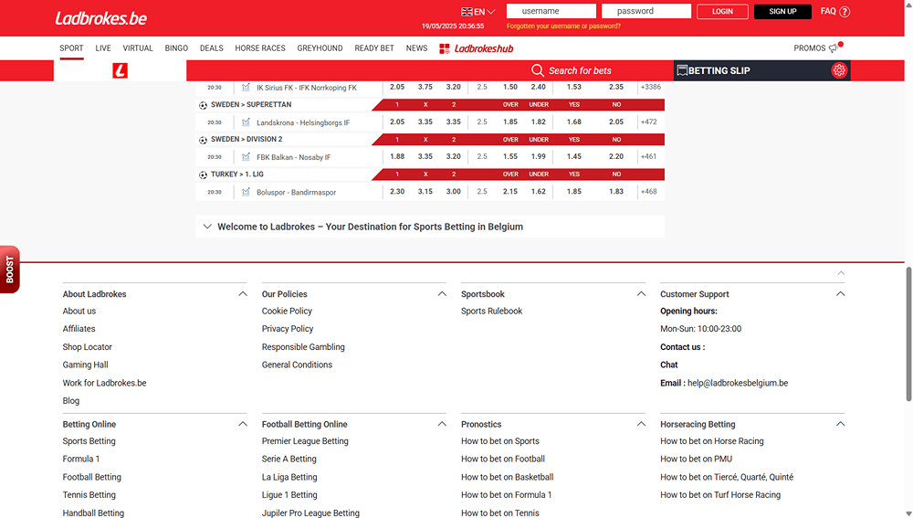913x518 pixels.
Task: Click the Login button
Action: [722, 11]
